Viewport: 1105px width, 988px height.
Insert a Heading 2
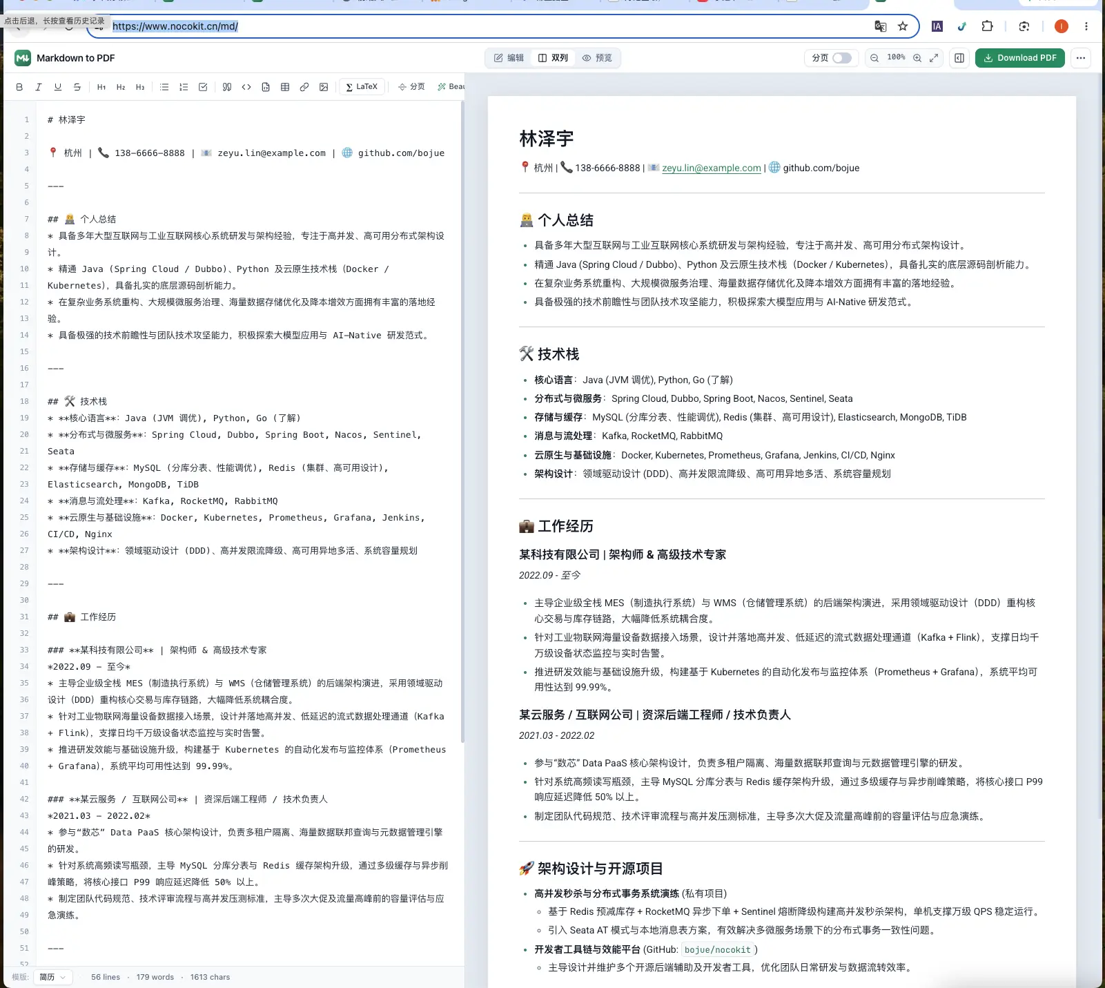[x=121, y=87]
